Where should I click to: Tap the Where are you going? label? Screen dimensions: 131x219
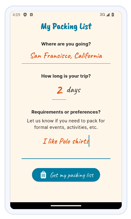(66, 44)
